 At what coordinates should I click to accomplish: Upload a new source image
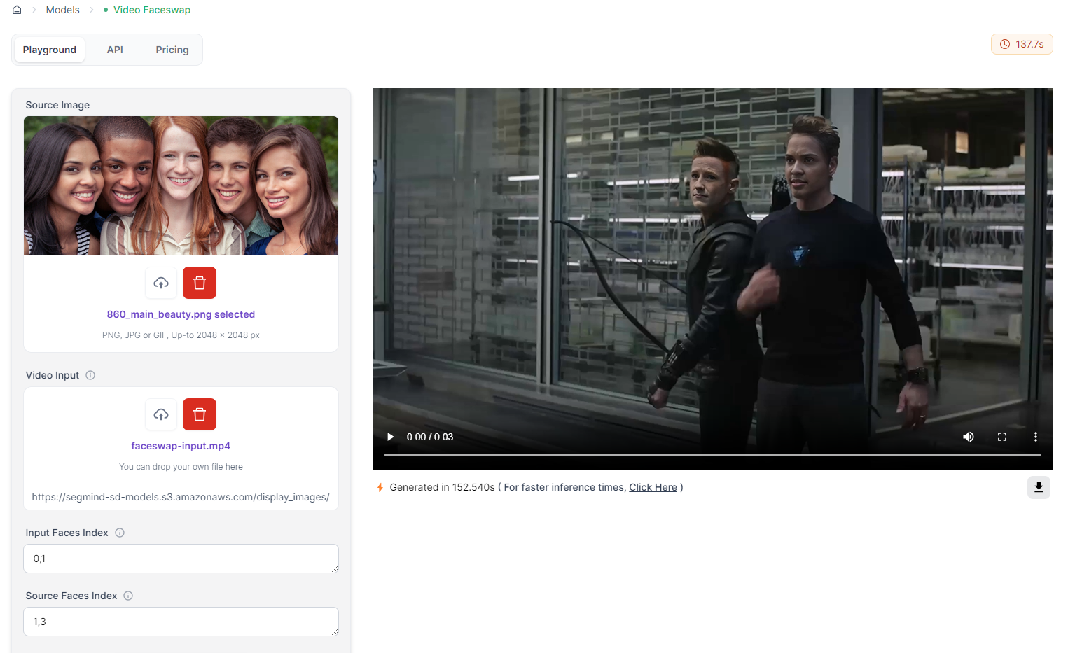point(162,283)
